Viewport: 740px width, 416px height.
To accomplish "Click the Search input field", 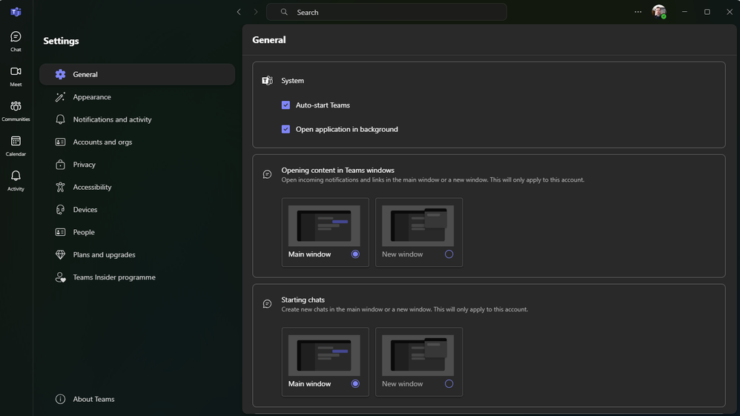I will point(386,13).
